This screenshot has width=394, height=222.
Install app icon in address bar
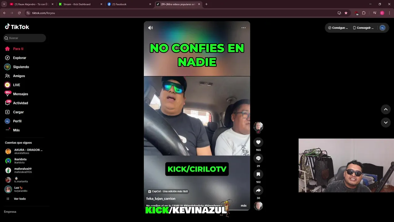coord(339,13)
